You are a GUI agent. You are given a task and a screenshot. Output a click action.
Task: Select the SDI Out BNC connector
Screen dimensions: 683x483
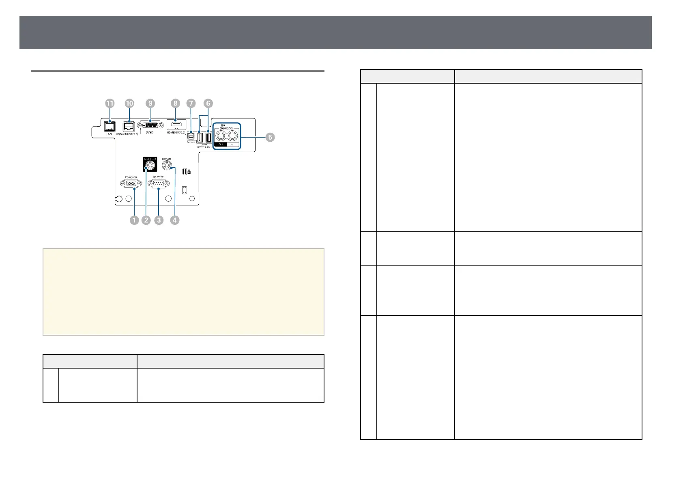coord(220,136)
